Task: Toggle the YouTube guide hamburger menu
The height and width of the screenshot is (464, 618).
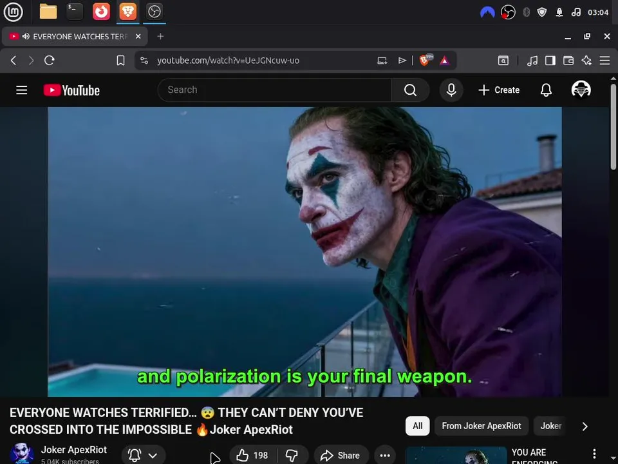Action: coord(22,90)
